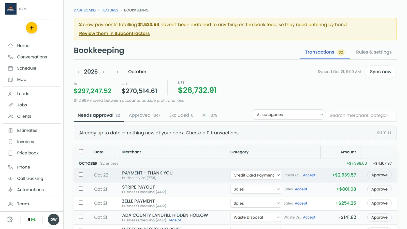Select the Approved 1347 tab
The image size is (407, 229).
click(144, 115)
